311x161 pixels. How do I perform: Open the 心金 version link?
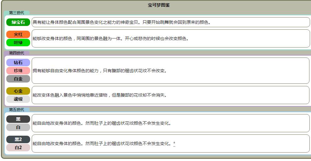(x=18, y=91)
